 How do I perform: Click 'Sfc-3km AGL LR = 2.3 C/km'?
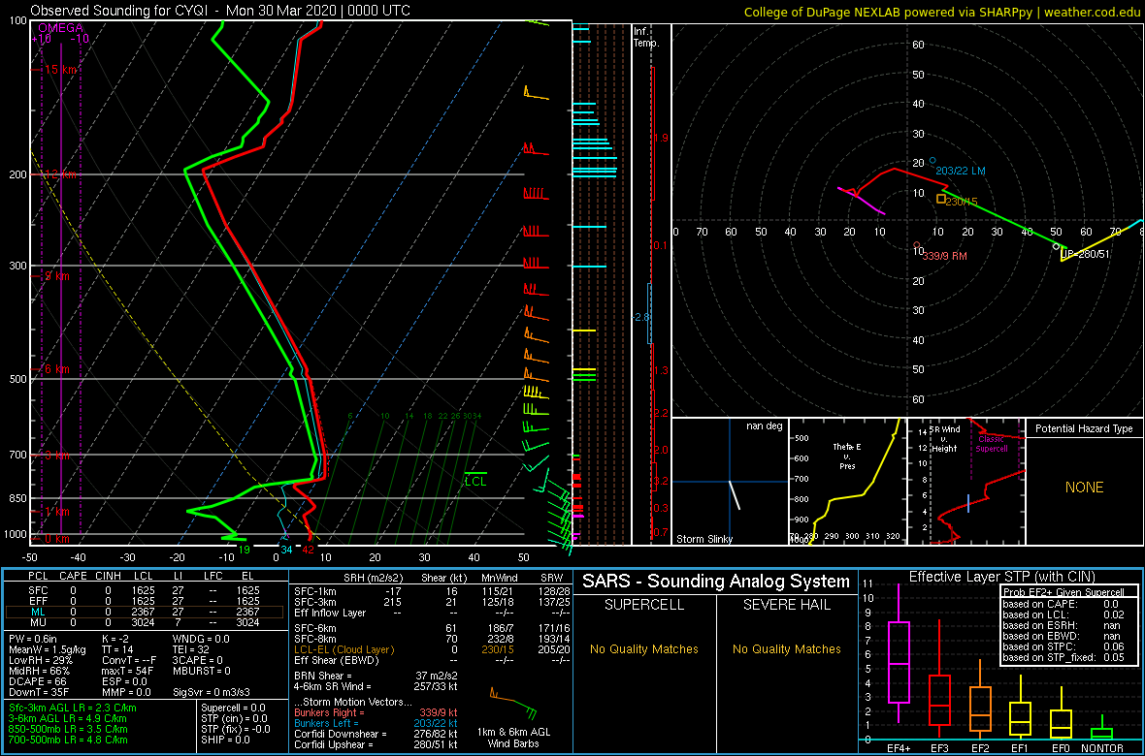[x=73, y=708]
